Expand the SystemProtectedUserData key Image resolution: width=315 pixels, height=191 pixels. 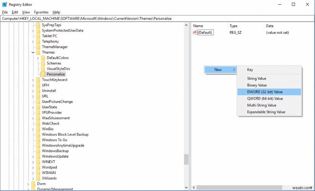coord(33,31)
